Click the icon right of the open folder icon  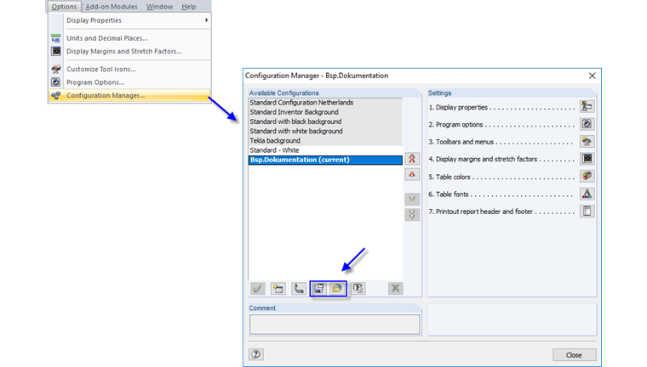click(x=358, y=288)
